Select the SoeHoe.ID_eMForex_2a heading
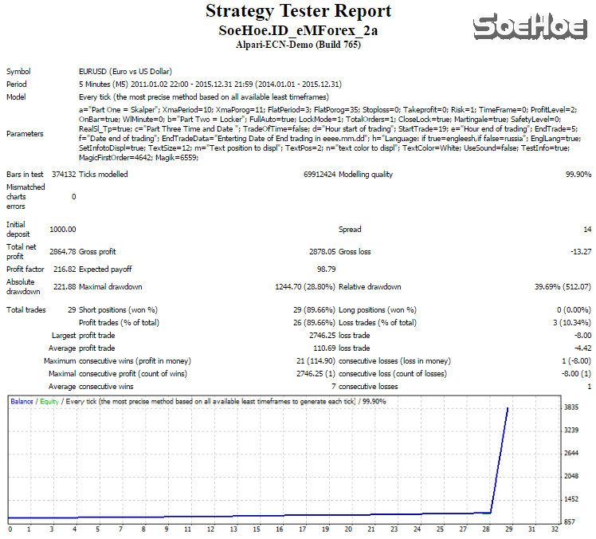The width and height of the screenshot is (596, 539). point(298,30)
